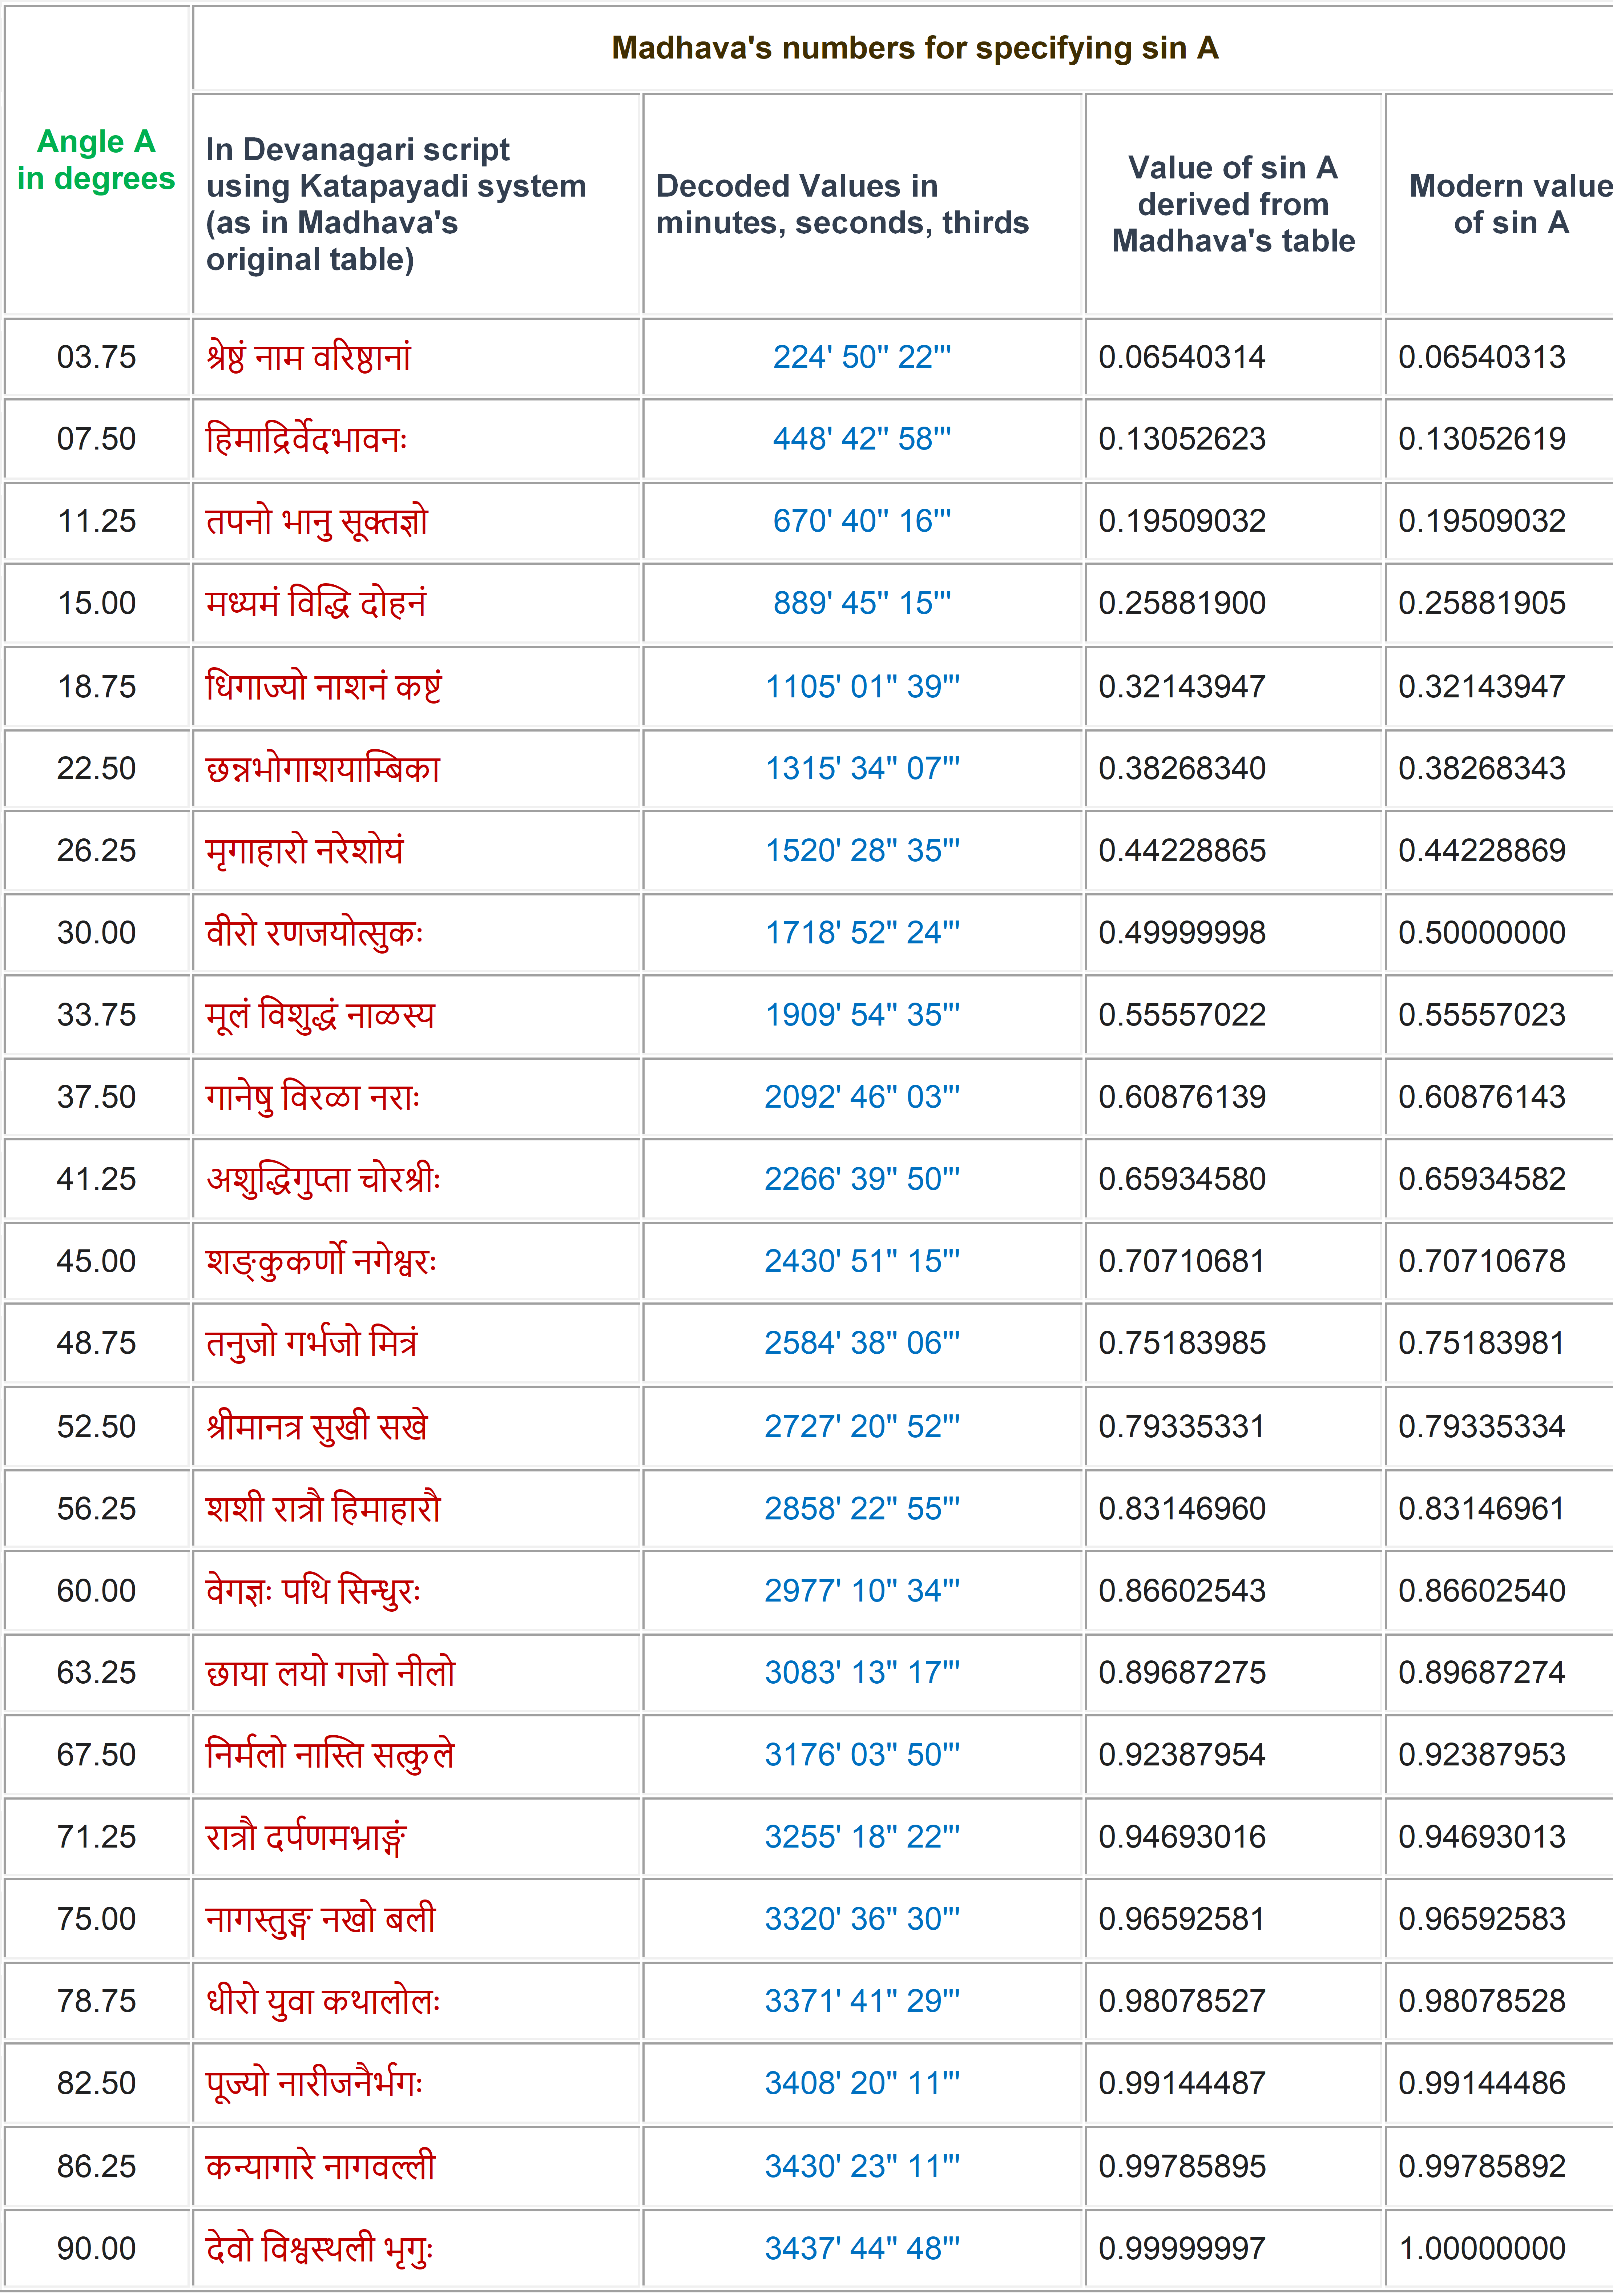Click the decoded value 2430' 51'' 15'''
This screenshot has width=1613, height=2296.
[x=862, y=1261]
